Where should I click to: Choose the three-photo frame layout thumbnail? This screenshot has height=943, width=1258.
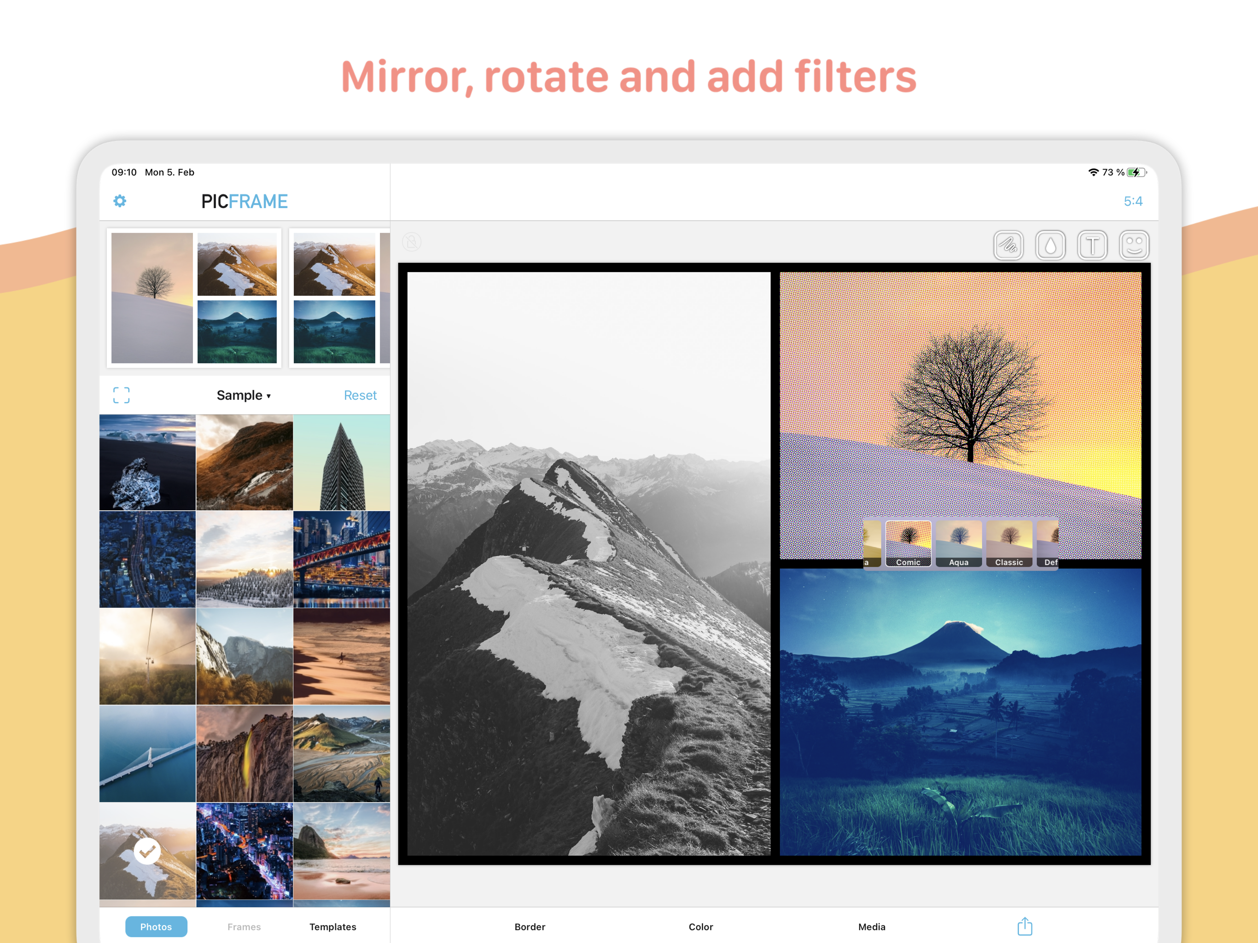pos(194,297)
